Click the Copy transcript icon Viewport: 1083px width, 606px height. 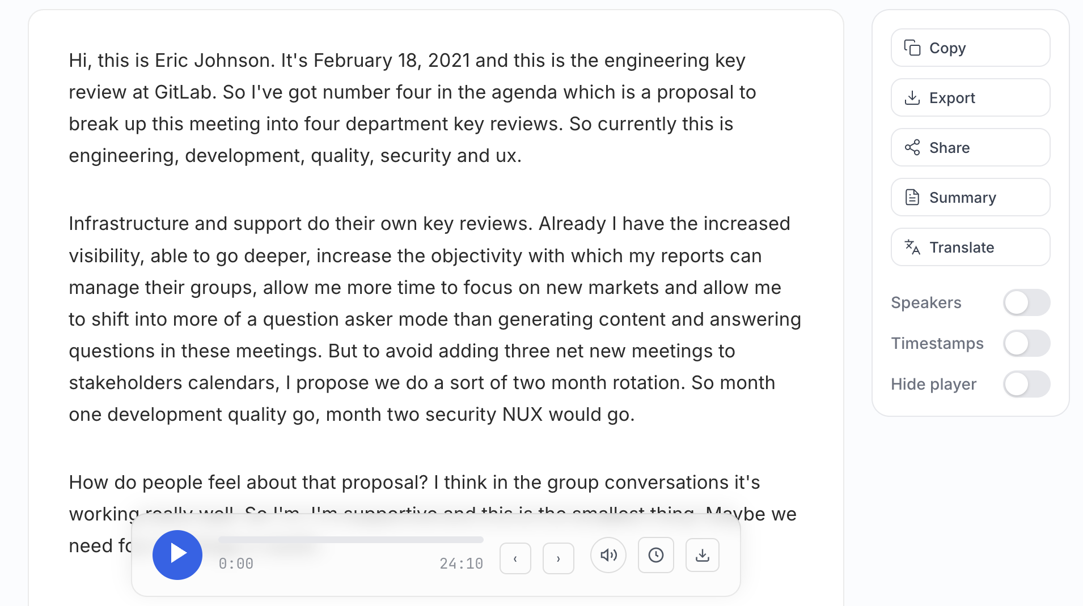coord(912,48)
